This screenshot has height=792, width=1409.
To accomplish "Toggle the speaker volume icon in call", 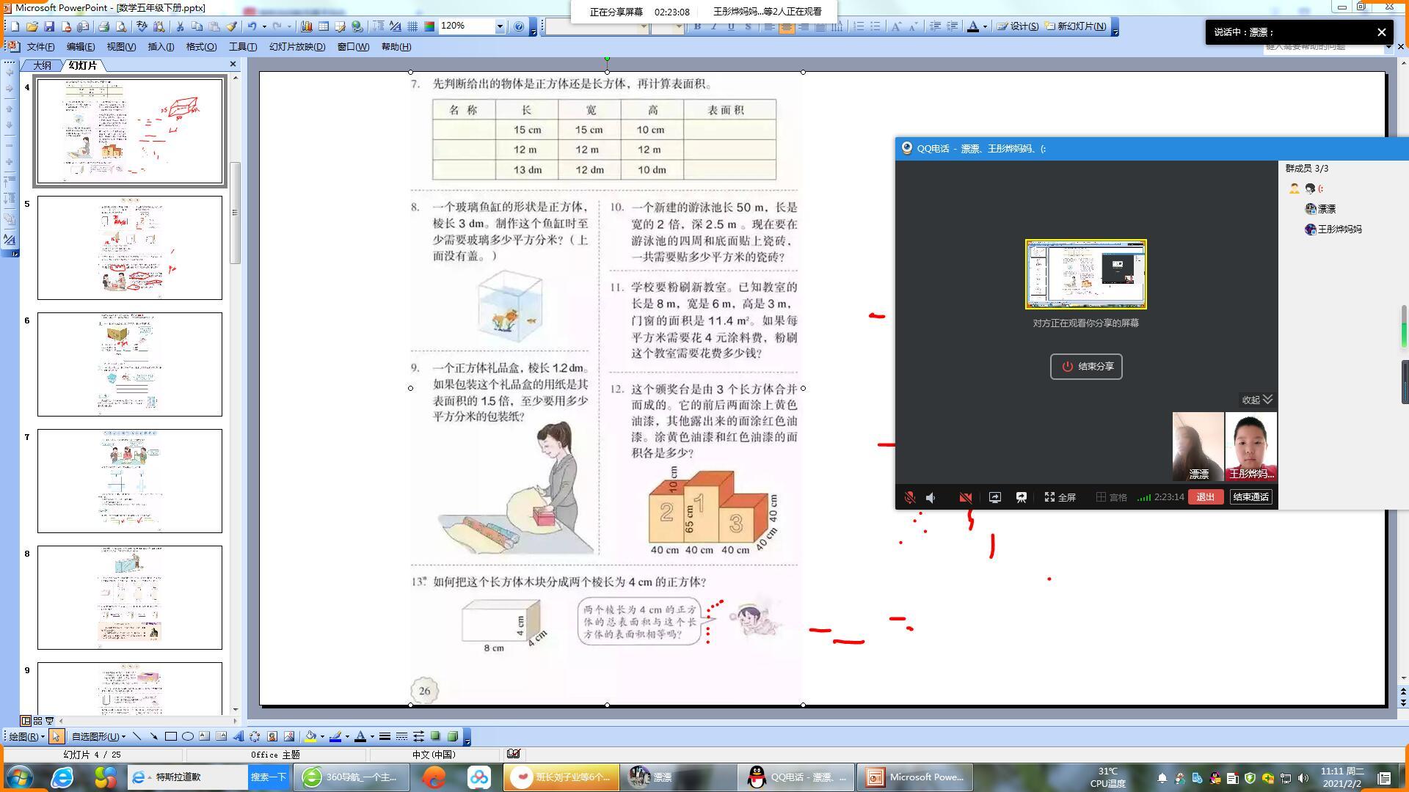I will tap(931, 497).
